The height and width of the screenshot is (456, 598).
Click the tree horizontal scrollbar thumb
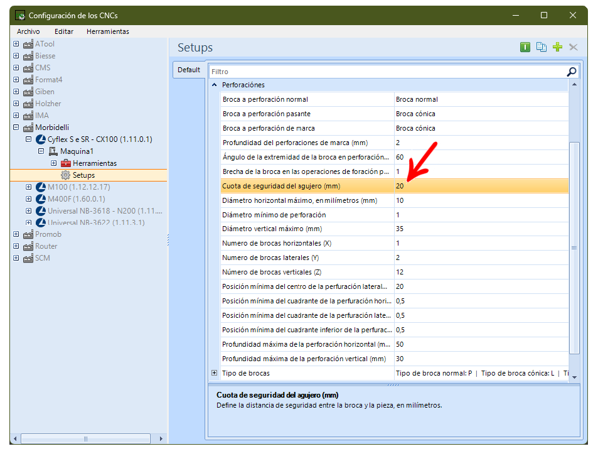[x=85, y=439]
